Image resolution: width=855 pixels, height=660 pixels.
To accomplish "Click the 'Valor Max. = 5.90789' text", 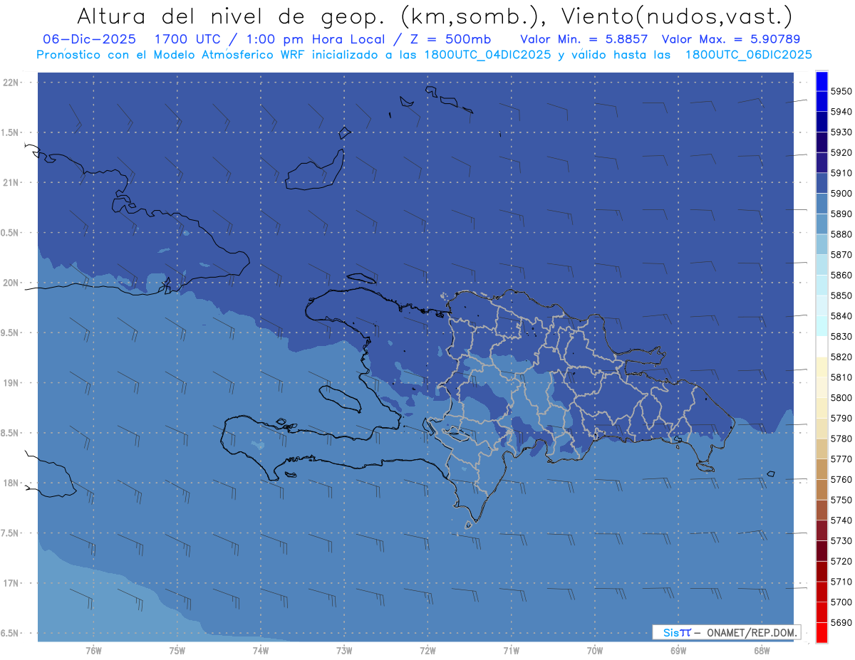I will point(731,39).
